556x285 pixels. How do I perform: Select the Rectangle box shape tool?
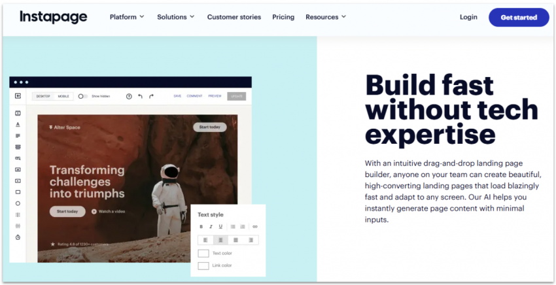[x=18, y=192]
